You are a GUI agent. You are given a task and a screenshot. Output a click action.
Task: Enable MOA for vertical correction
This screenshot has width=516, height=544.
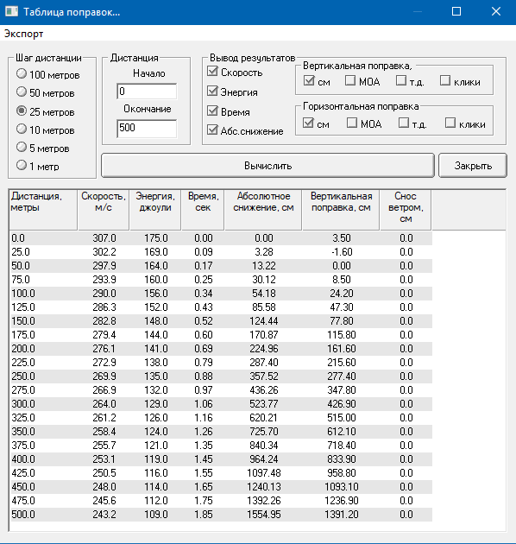(x=350, y=80)
